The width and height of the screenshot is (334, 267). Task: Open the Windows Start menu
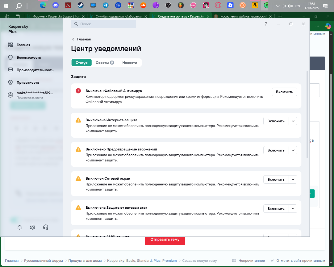click(x=6, y=6)
